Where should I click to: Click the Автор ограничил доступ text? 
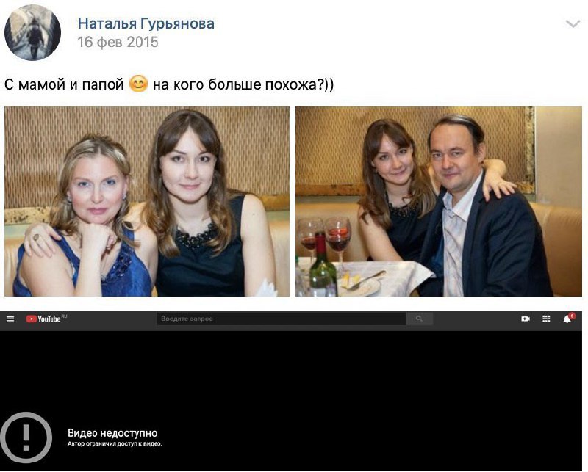tap(115, 444)
